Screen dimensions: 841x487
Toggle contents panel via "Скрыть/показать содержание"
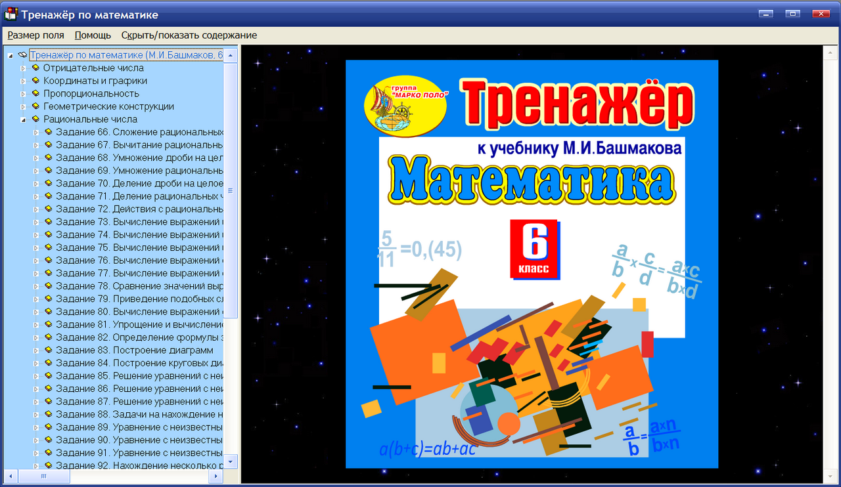[189, 35]
